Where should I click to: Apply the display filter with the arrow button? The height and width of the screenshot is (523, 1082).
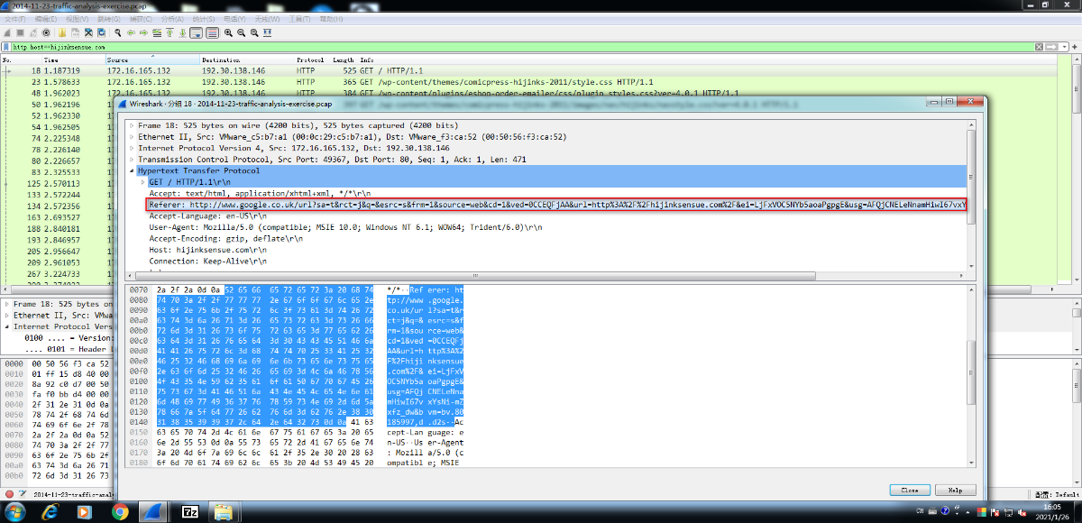pyautogui.click(x=1050, y=47)
